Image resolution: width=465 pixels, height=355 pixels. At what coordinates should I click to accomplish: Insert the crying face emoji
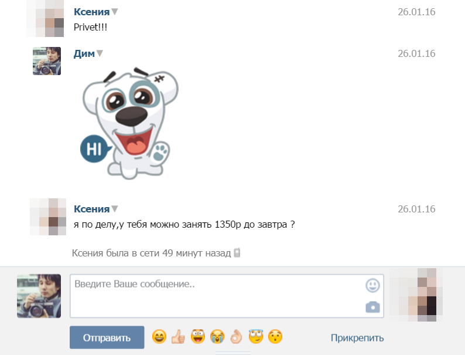(217, 337)
